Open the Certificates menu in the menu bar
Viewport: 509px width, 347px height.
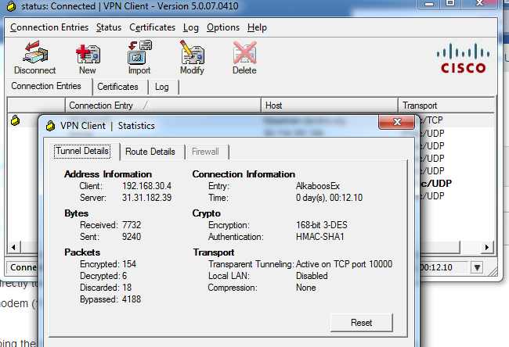tap(152, 27)
